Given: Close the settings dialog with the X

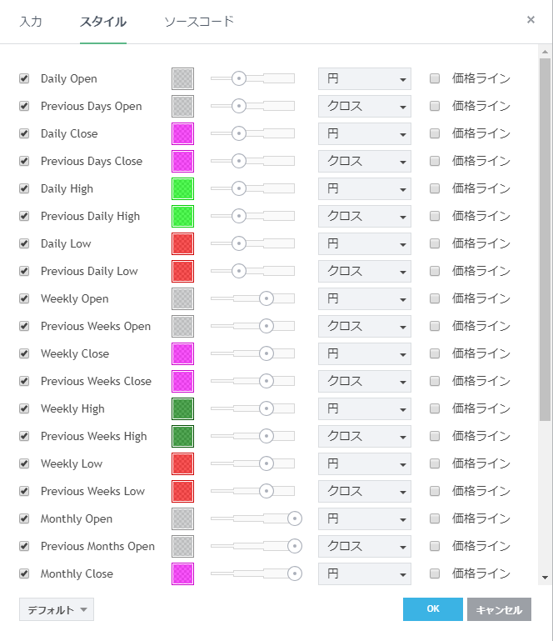Looking at the screenshot, I should click(x=531, y=20).
